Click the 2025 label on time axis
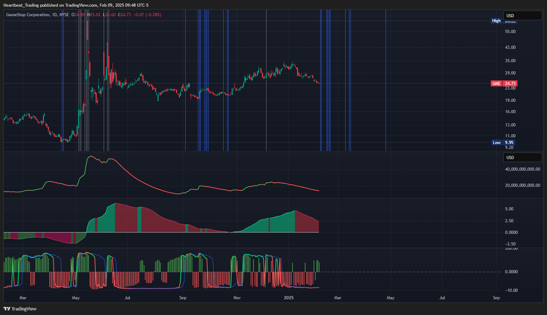Viewport: 547px width, 315px height. (x=289, y=298)
